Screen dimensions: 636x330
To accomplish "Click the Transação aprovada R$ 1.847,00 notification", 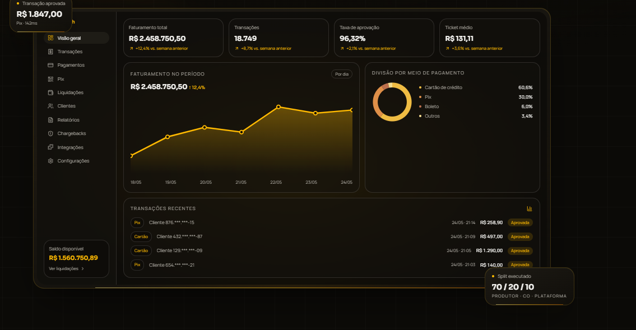I will (40, 15).
